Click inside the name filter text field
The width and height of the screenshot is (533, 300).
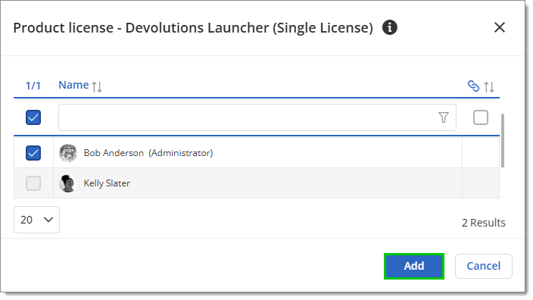tap(248, 117)
